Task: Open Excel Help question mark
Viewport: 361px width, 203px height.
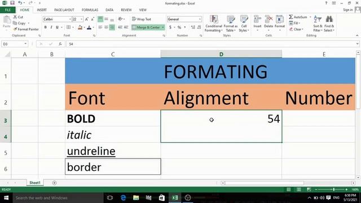Action: [x=326, y=3]
